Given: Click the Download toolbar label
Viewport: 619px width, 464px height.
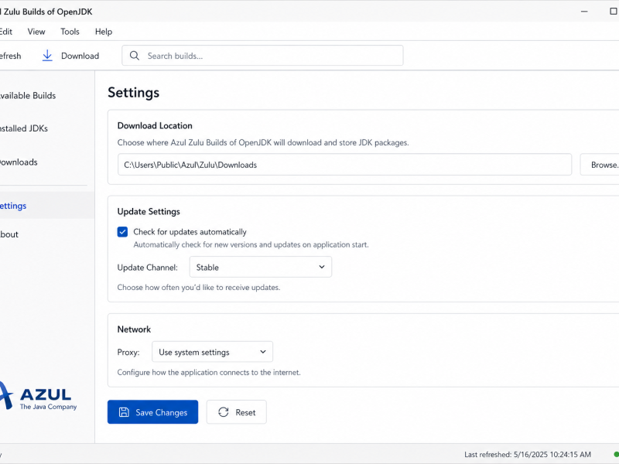Looking at the screenshot, I should pos(80,56).
